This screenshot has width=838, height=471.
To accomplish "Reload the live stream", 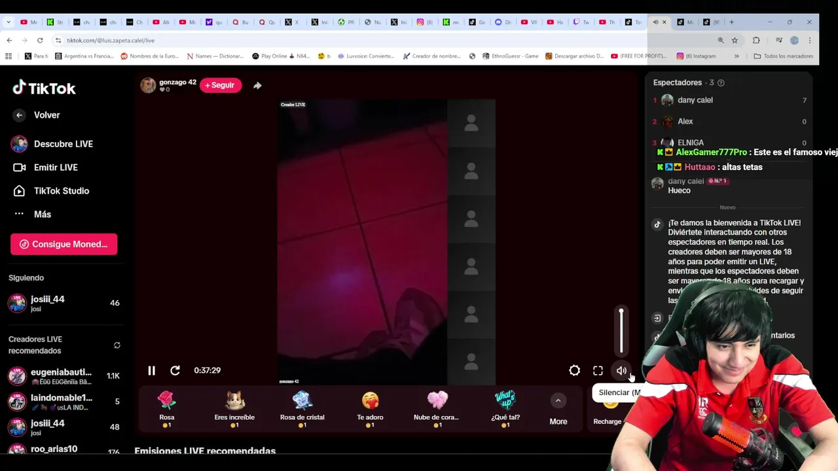I will point(175,370).
